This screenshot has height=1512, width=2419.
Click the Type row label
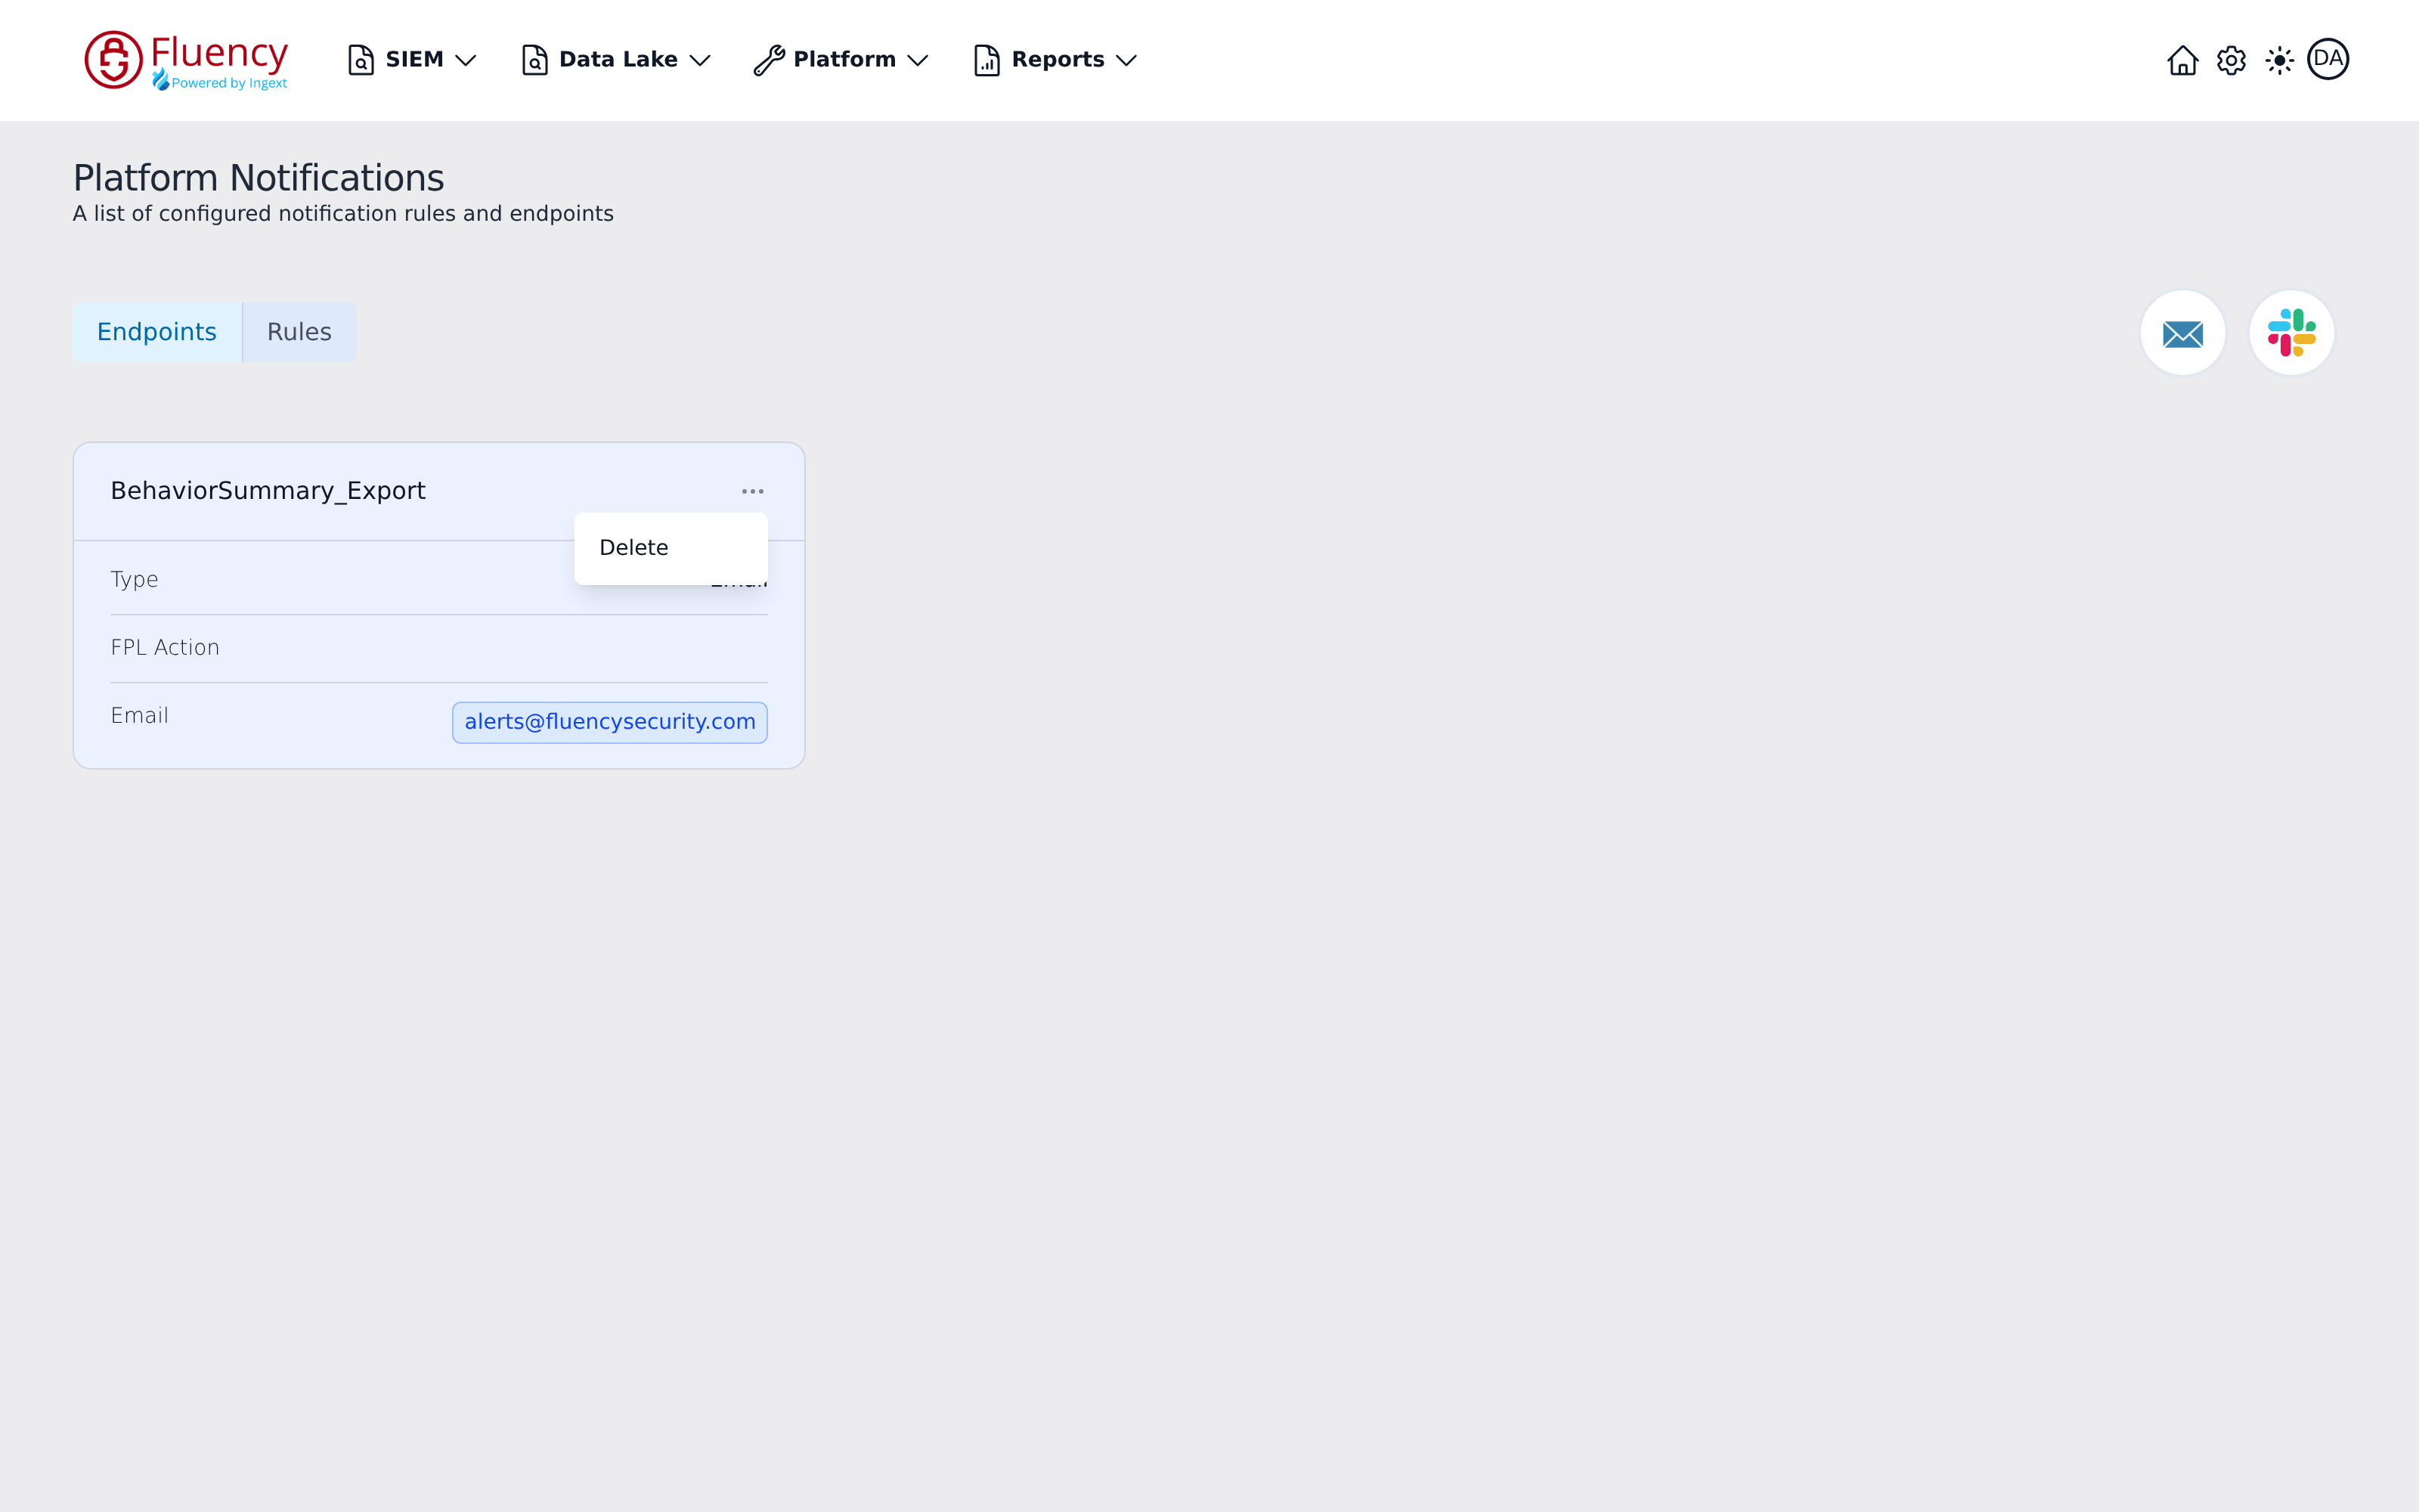tap(134, 580)
